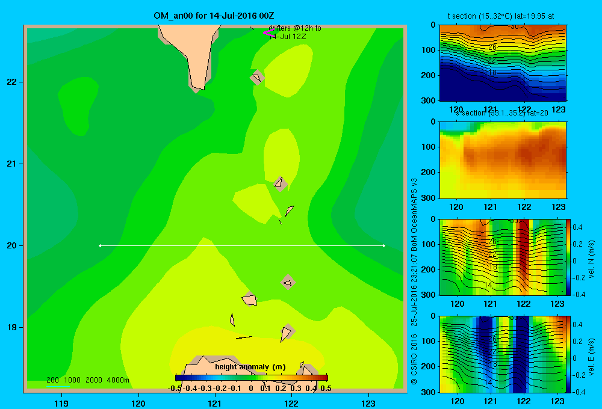Click the 'drifters @12h to' annotation text
The width and height of the screenshot is (602, 409).
point(295,28)
